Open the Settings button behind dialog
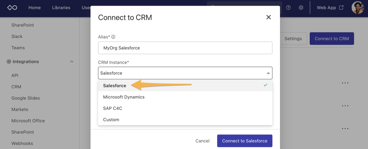The image size is (368, 149). [x=293, y=38]
